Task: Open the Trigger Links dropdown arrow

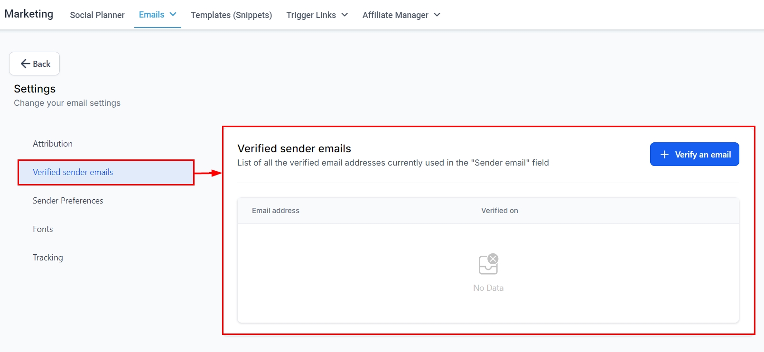Action: coord(345,15)
